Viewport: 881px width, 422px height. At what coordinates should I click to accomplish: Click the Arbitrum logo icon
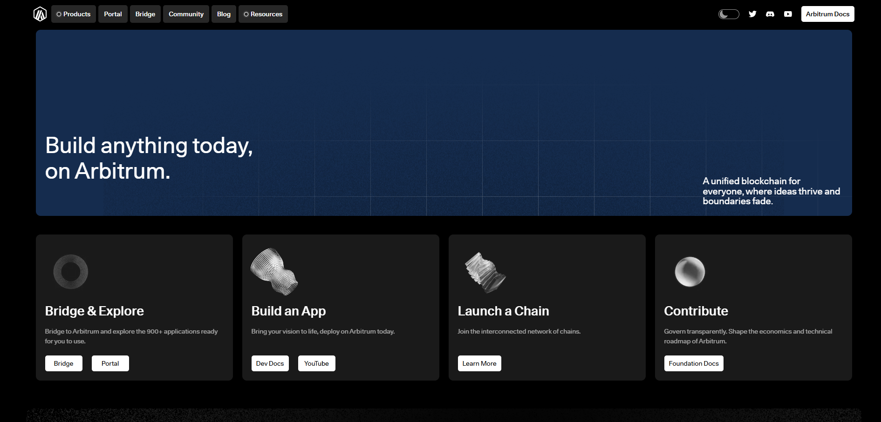40,14
